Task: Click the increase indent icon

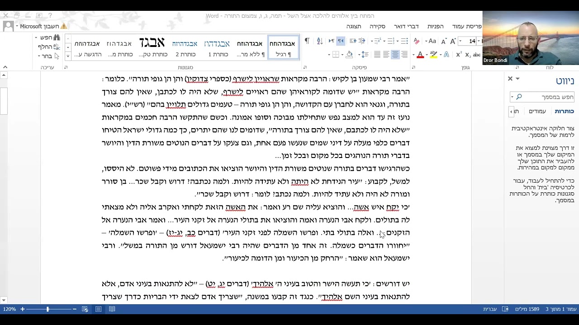Action: click(x=353, y=41)
